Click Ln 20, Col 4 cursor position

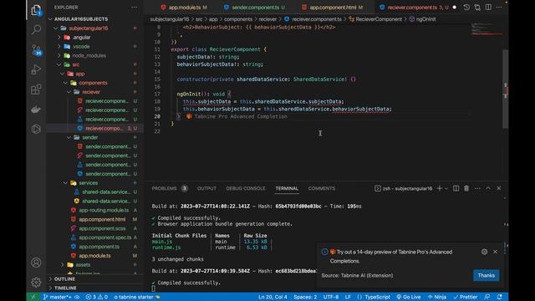pyautogui.click(x=273, y=297)
